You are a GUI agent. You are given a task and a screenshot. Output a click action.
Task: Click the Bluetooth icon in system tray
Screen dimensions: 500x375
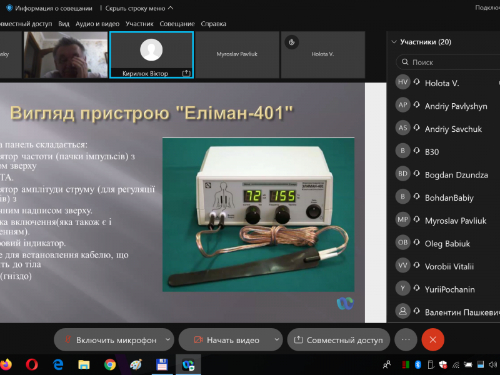click(x=419, y=364)
